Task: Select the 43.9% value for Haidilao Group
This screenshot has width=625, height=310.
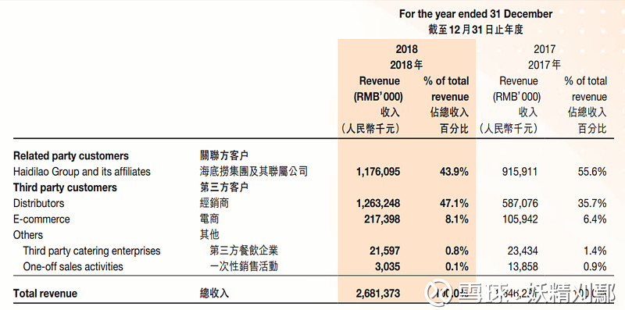Action: click(x=455, y=172)
